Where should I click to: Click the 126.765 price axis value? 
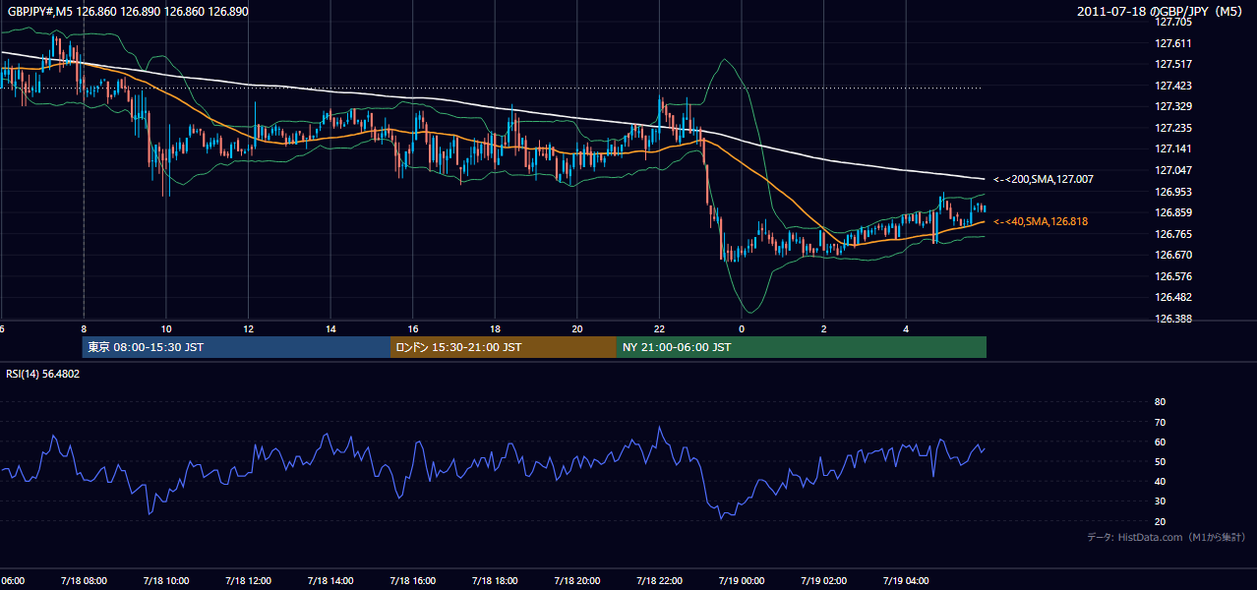1172,234
